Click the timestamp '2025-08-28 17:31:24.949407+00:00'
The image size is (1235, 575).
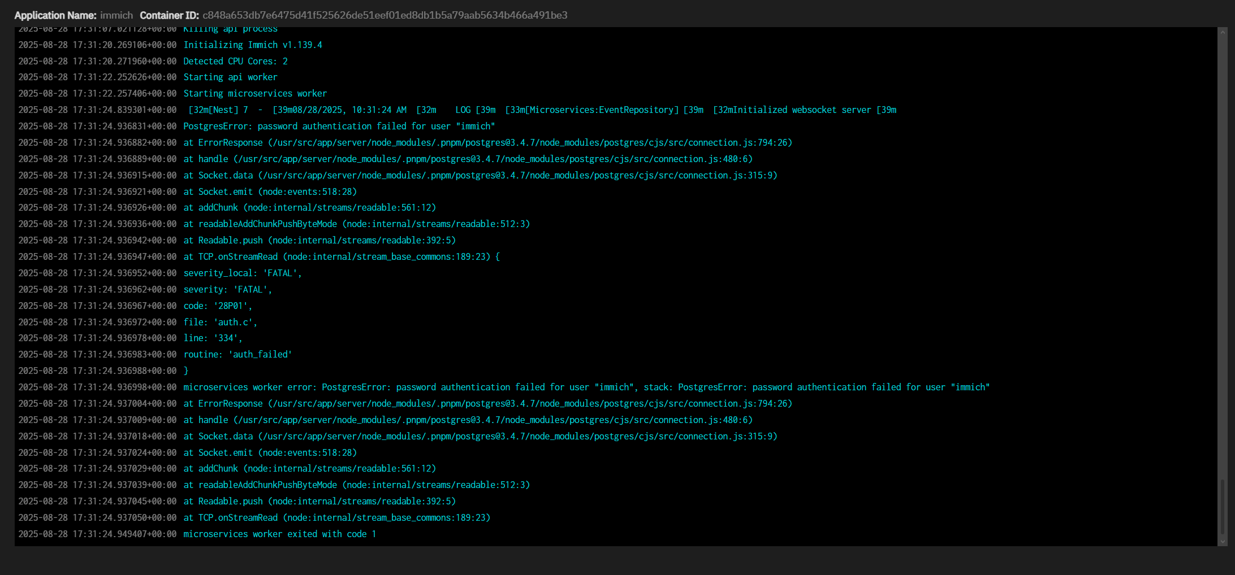(97, 534)
